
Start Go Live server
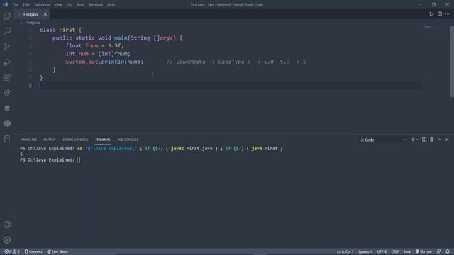423,251
